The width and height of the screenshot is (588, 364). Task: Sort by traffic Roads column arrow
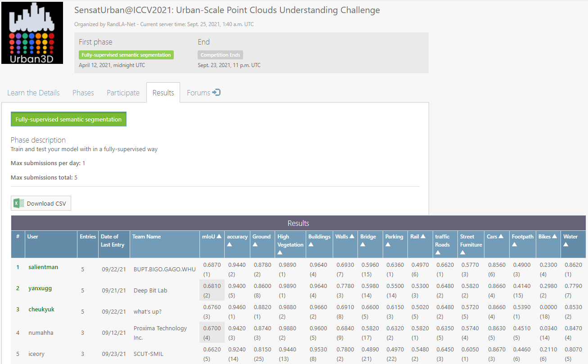pos(438,253)
